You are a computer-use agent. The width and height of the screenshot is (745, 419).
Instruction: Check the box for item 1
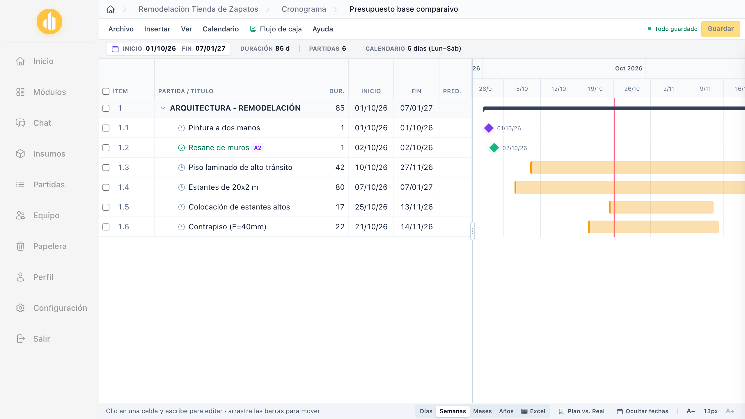click(x=106, y=108)
